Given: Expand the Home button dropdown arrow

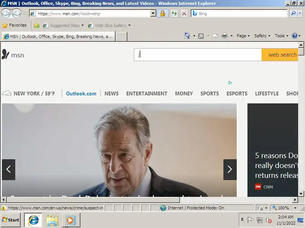Looking at the screenshot, I should click(x=194, y=36).
